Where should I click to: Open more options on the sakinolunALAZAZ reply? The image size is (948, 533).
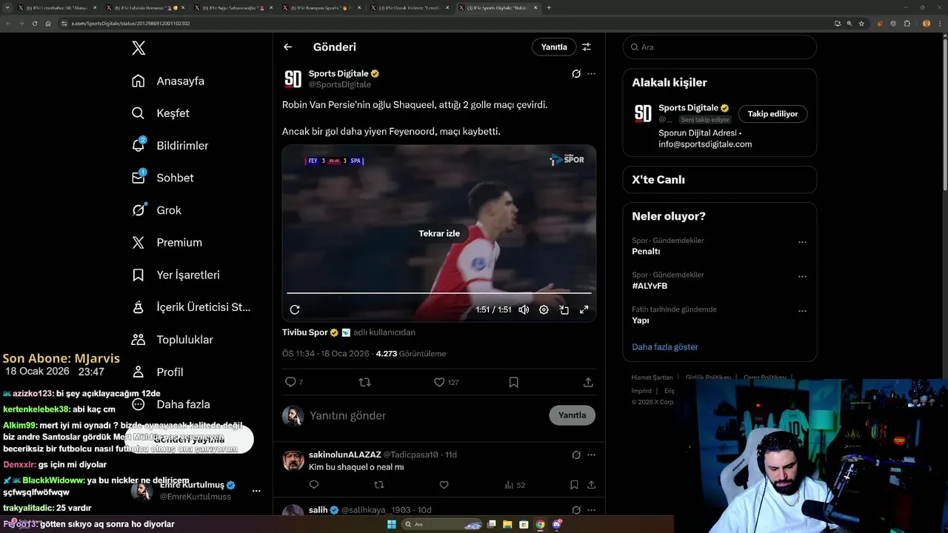point(591,455)
